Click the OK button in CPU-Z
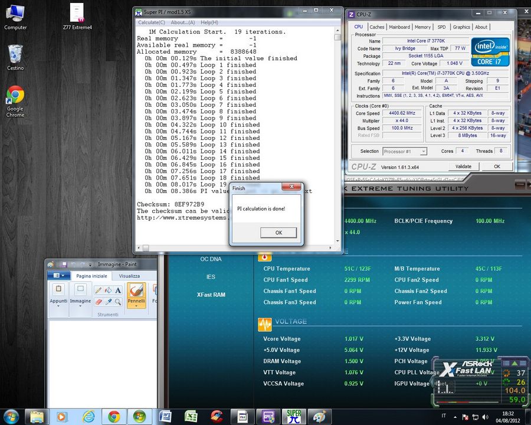The width and height of the screenshot is (531, 425). coord(497,166)
